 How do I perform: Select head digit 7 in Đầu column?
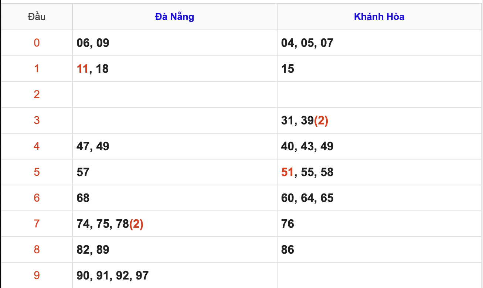point(37,224)
